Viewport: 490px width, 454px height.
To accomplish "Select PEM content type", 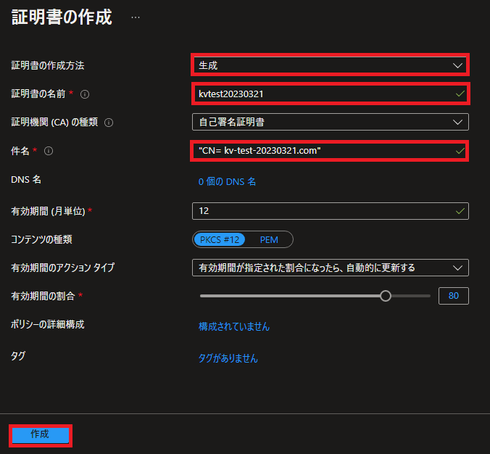I will (x=269, y=239).
